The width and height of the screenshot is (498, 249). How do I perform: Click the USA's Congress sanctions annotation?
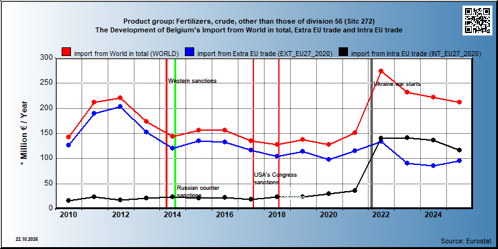click(x=275, y=179)
